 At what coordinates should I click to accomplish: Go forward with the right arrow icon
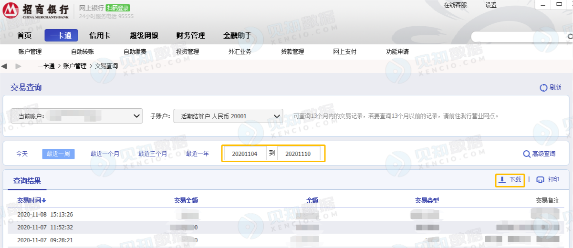click(x=18, y=66)
